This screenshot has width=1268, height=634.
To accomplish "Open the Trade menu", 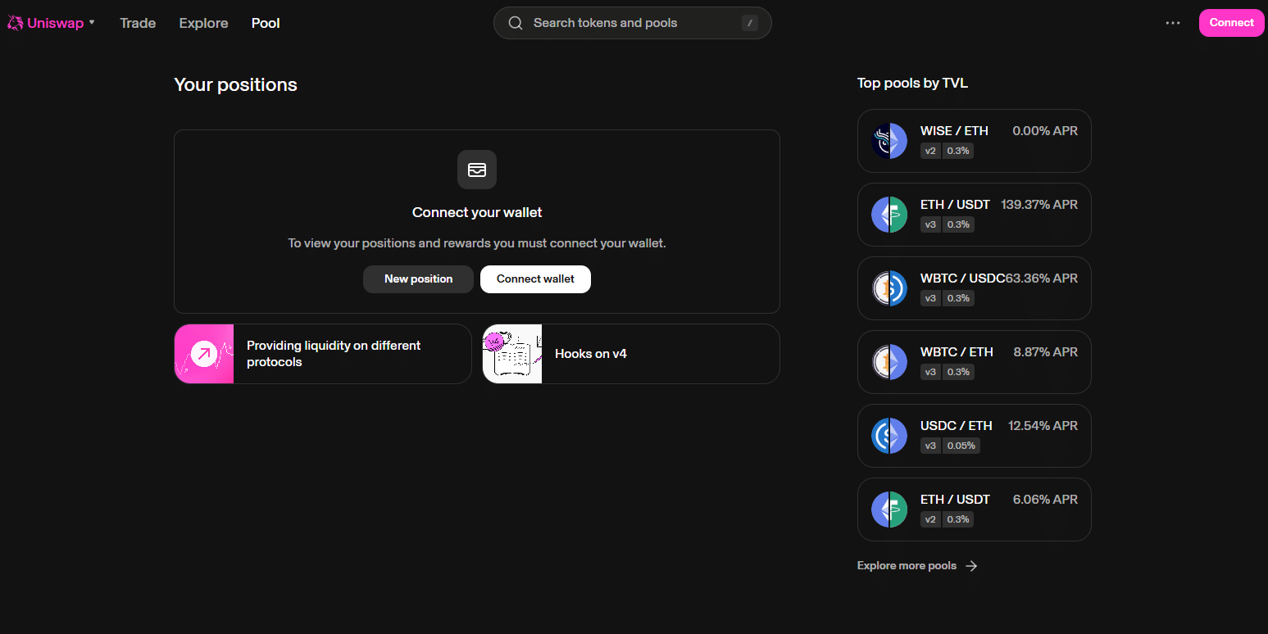I will click(138, 23).
